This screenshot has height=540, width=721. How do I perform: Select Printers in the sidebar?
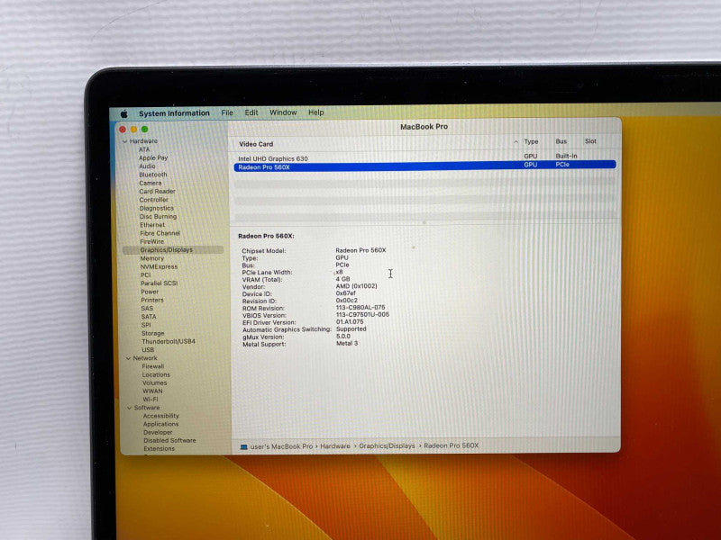[152, 300]
